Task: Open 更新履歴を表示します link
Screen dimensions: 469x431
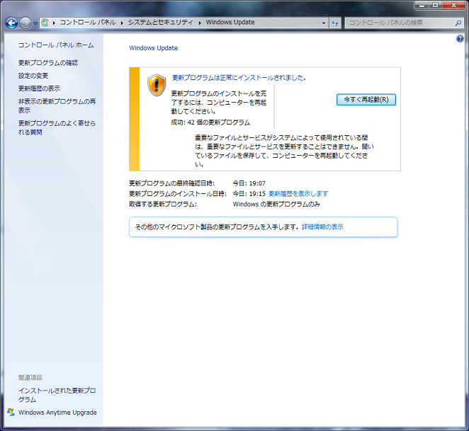Action: tap(298, 194)
